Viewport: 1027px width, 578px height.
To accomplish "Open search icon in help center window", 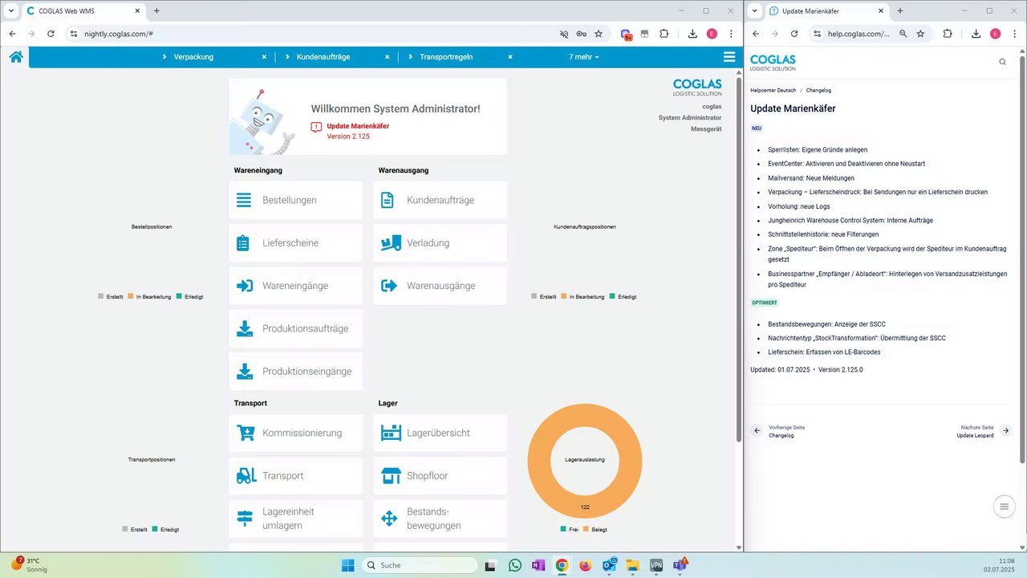I will pyautogui.click(x=1002, y=62).
